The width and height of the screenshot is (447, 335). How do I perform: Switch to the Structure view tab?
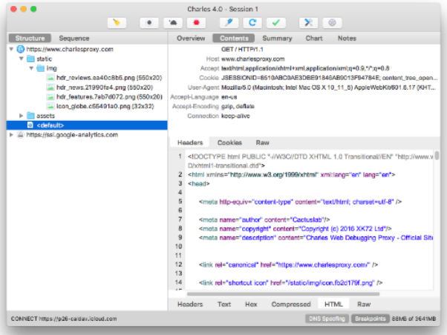[30, 38]
